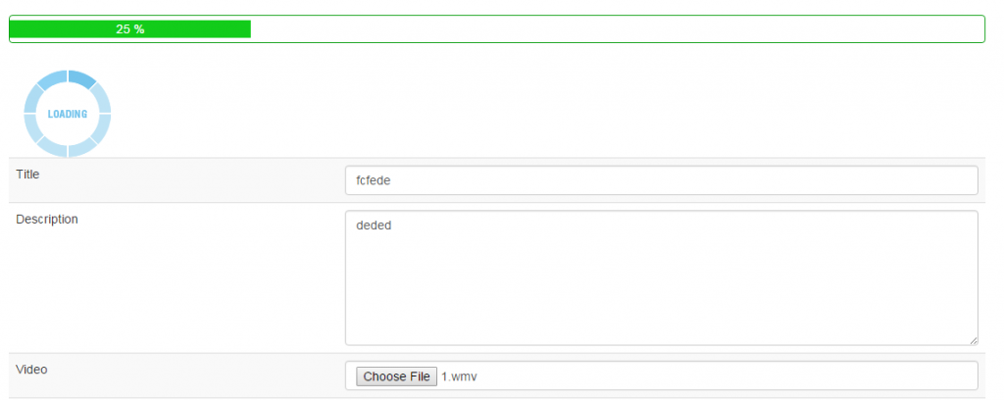Open file picker with Choose File button
The width and height of the screenshot is (1004, 401).
point(396,376)
